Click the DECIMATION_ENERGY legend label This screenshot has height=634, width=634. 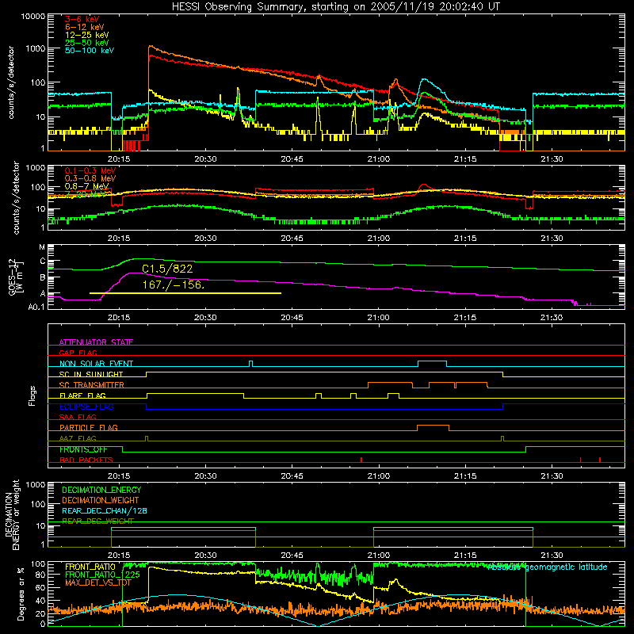101,490
